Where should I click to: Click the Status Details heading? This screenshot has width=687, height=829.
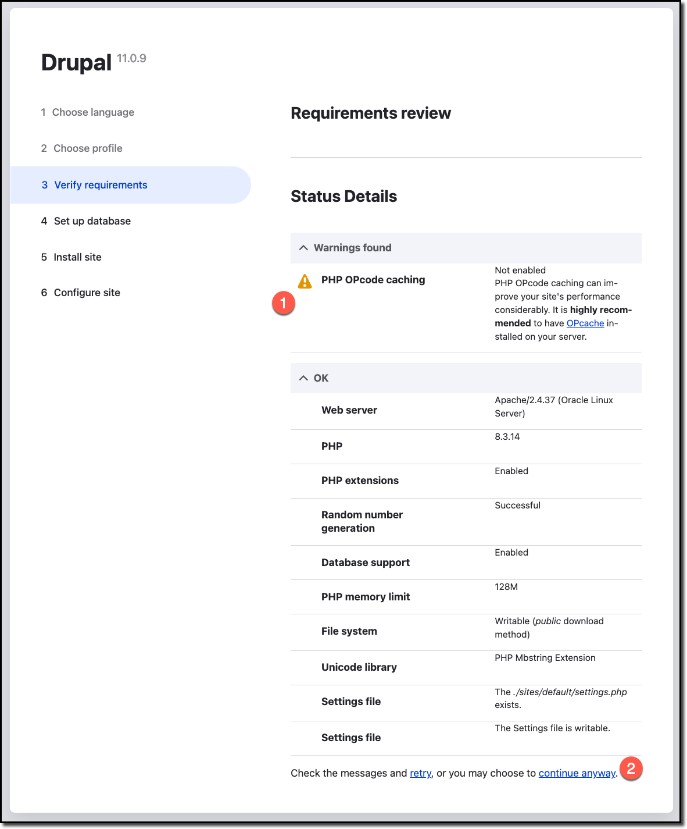pos(343,196)
